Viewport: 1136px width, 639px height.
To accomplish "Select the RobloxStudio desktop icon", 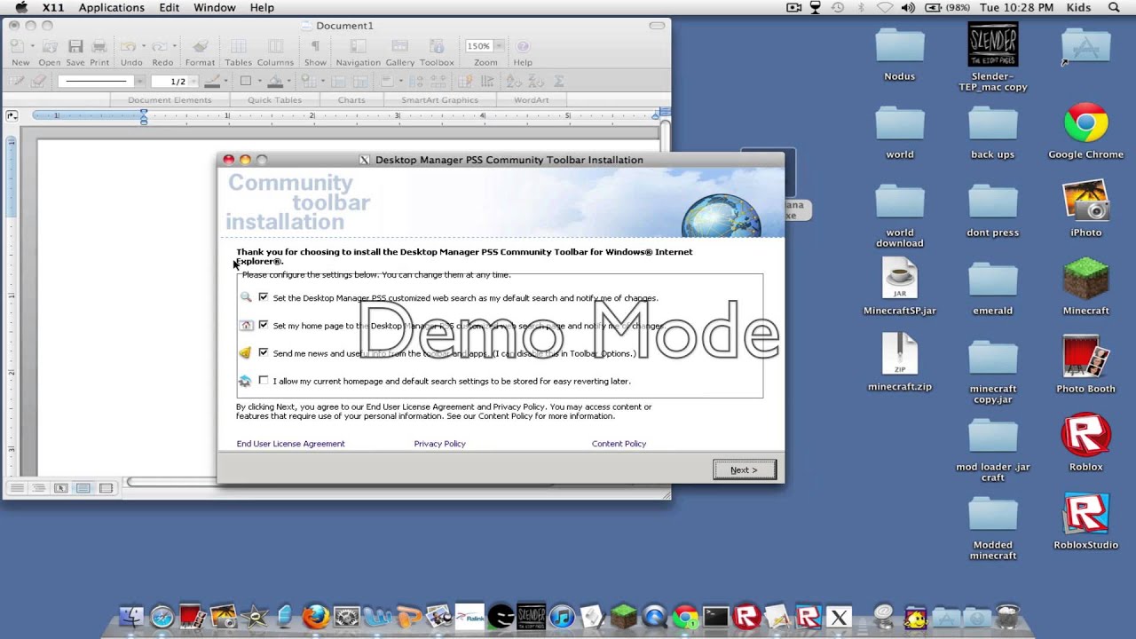I will 1085,514.
